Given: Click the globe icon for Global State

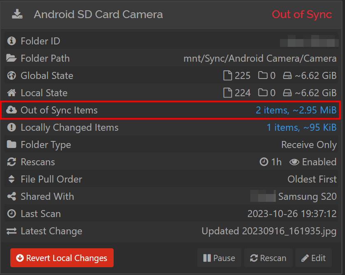Looking at the screenshot, I should pyautogui.click(x=12, y=76).
